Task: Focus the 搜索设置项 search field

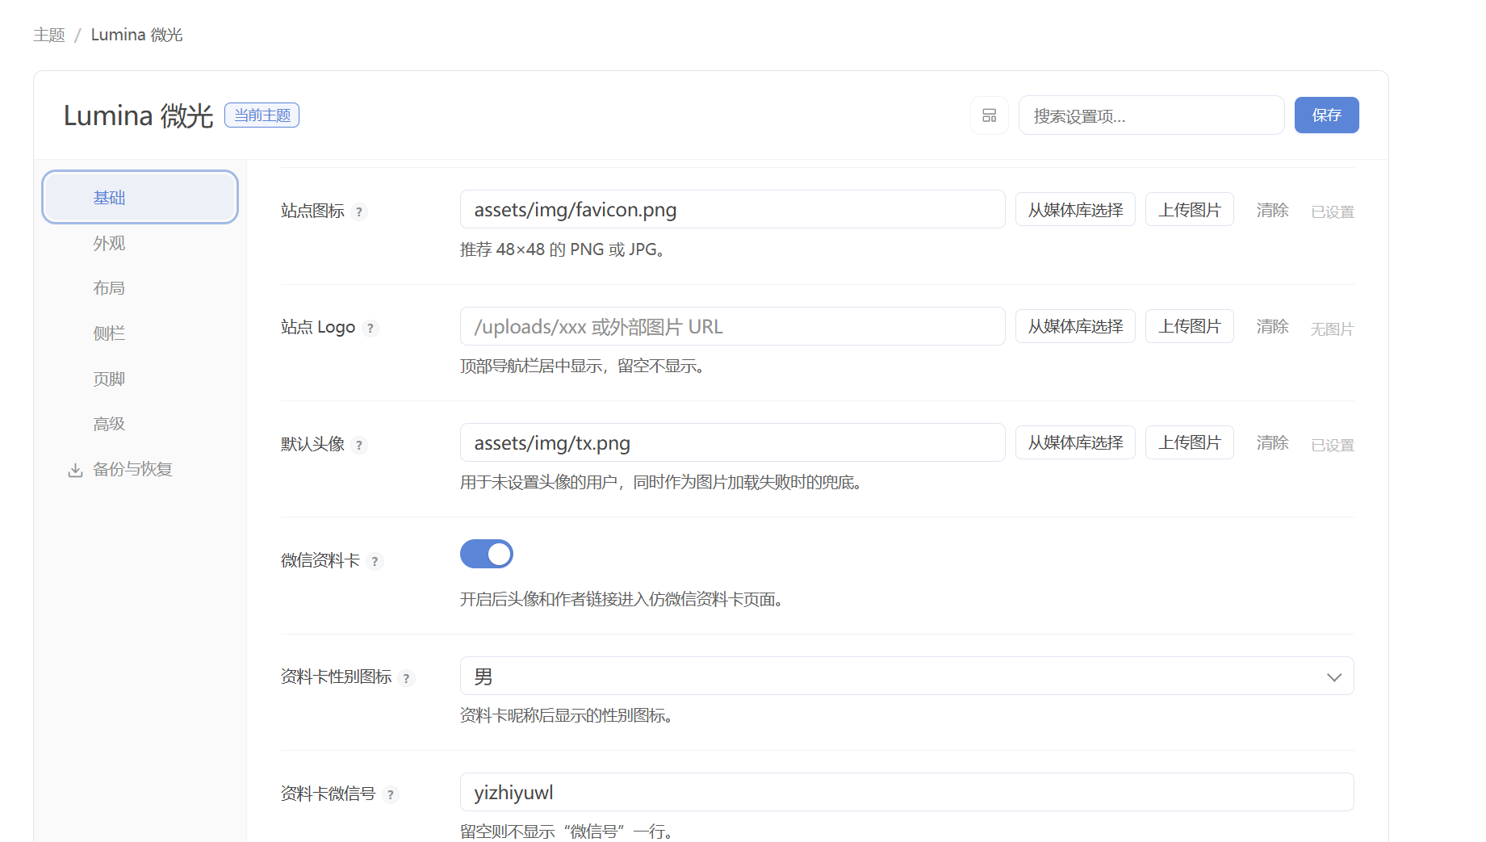Action: click(x=1151, y=115)
